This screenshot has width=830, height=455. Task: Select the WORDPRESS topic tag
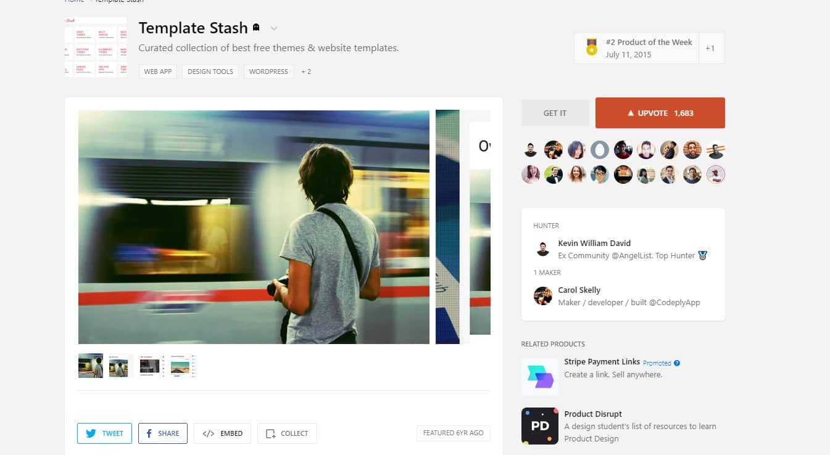coord(268,72)
